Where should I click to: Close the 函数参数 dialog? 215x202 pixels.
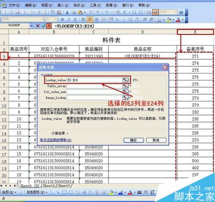coord(165,67)
